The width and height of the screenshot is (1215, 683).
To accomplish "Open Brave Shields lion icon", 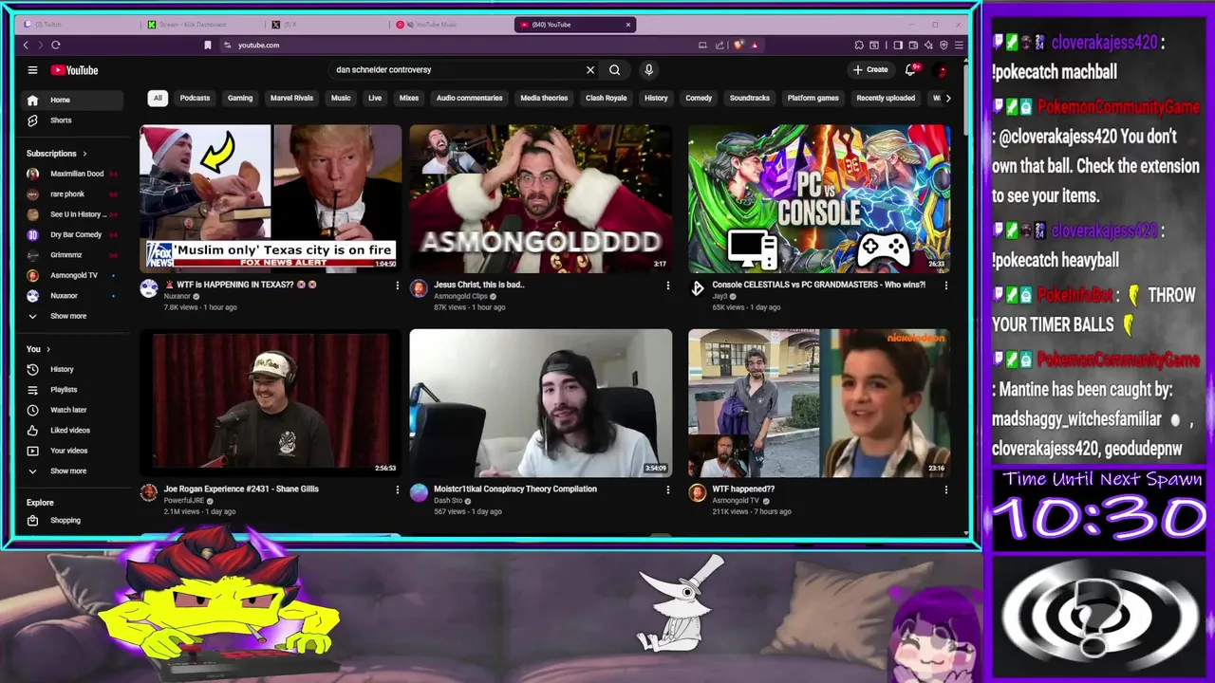I will (738, 46).
